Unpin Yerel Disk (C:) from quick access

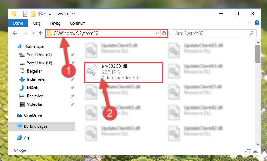pos(73,55)
